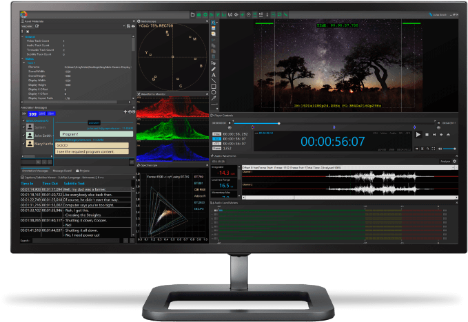Click the Asset Metadata vertical scrollbar

(x=133, y=45)
